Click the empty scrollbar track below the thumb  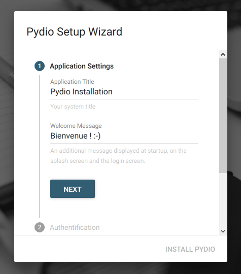click(x=223, y=200)
